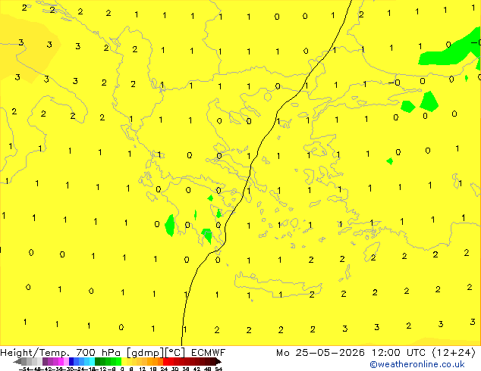
Task: Click the grey left arrow end of legend
Action: [17, 361]
